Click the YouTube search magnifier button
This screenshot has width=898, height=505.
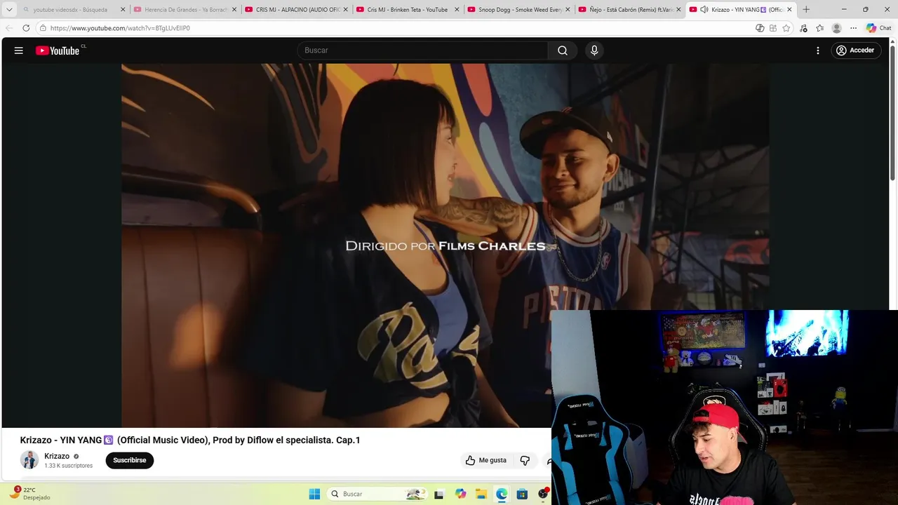pyautogui.click(x=563, y=50)
